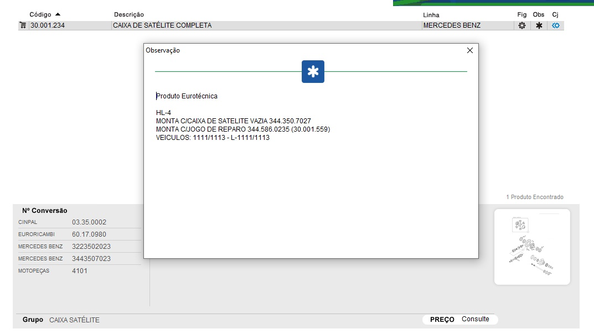Sort by the Código column header
The image size is (594, 334).
[40, 14]
